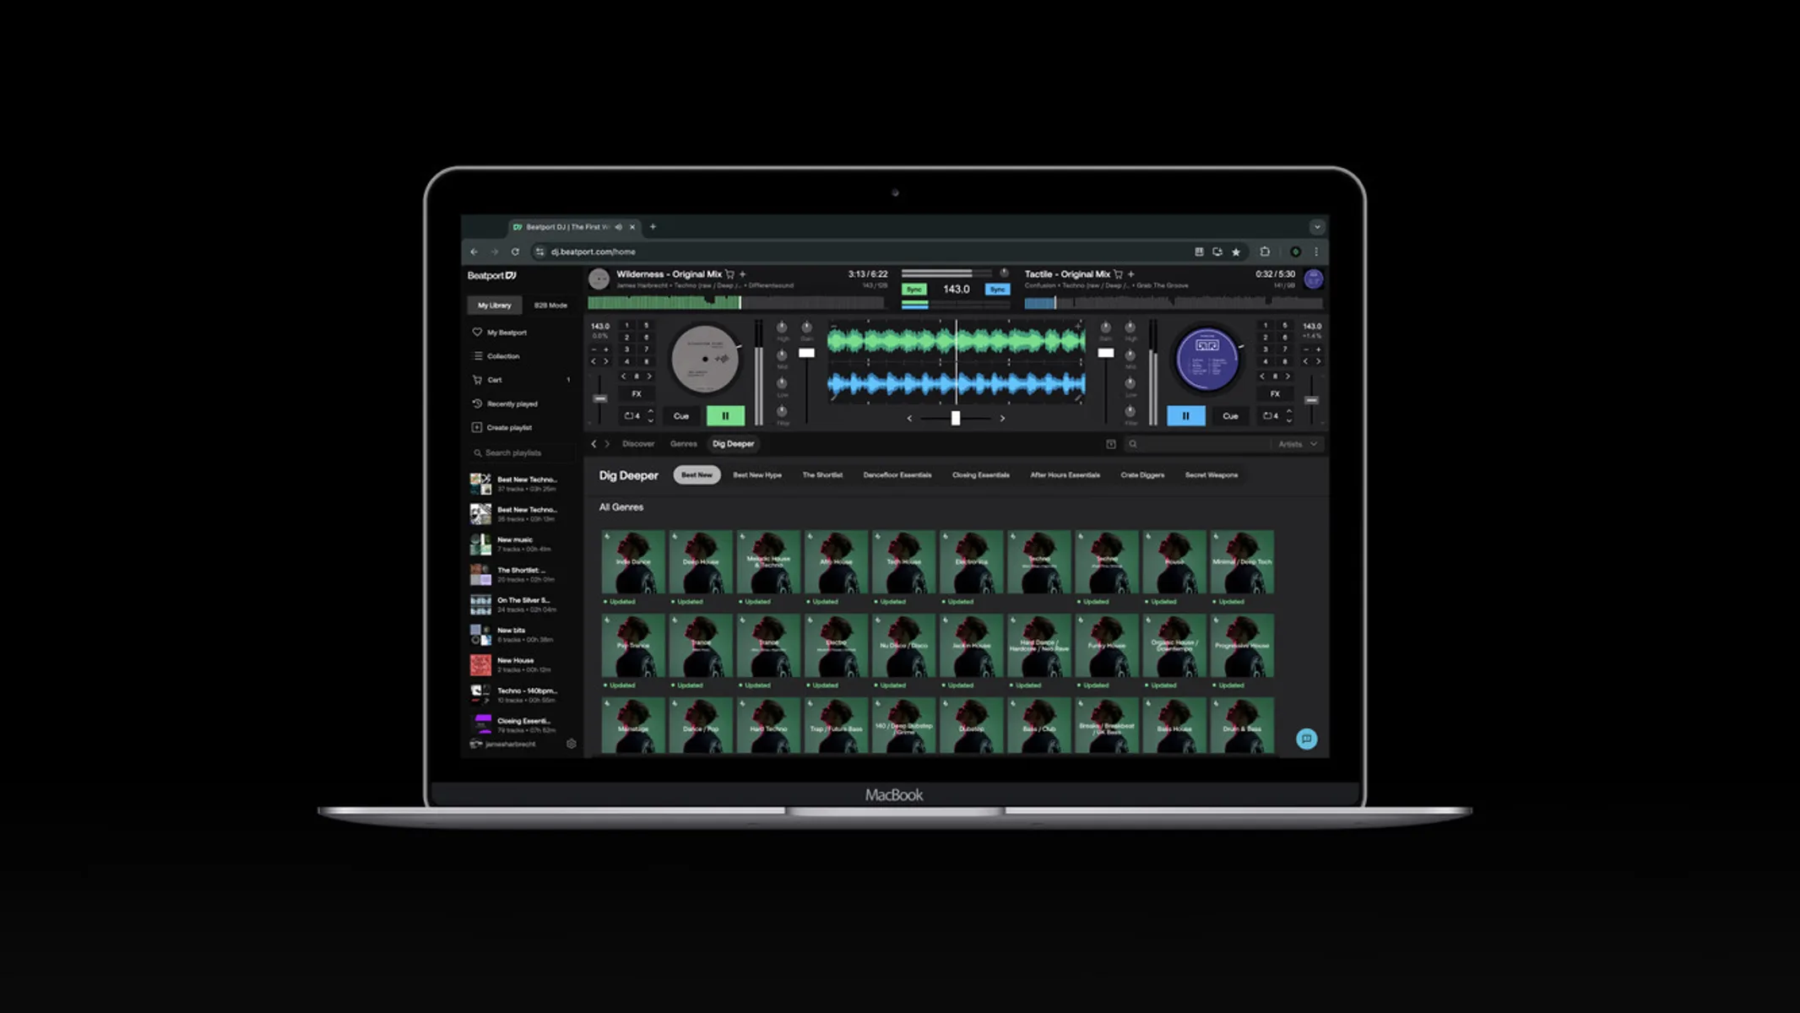Image resolution: width=1800 pixels, height=1013 pixels.
Task: Toggle FX on the left deck
Action: click(x=637, y=393)
